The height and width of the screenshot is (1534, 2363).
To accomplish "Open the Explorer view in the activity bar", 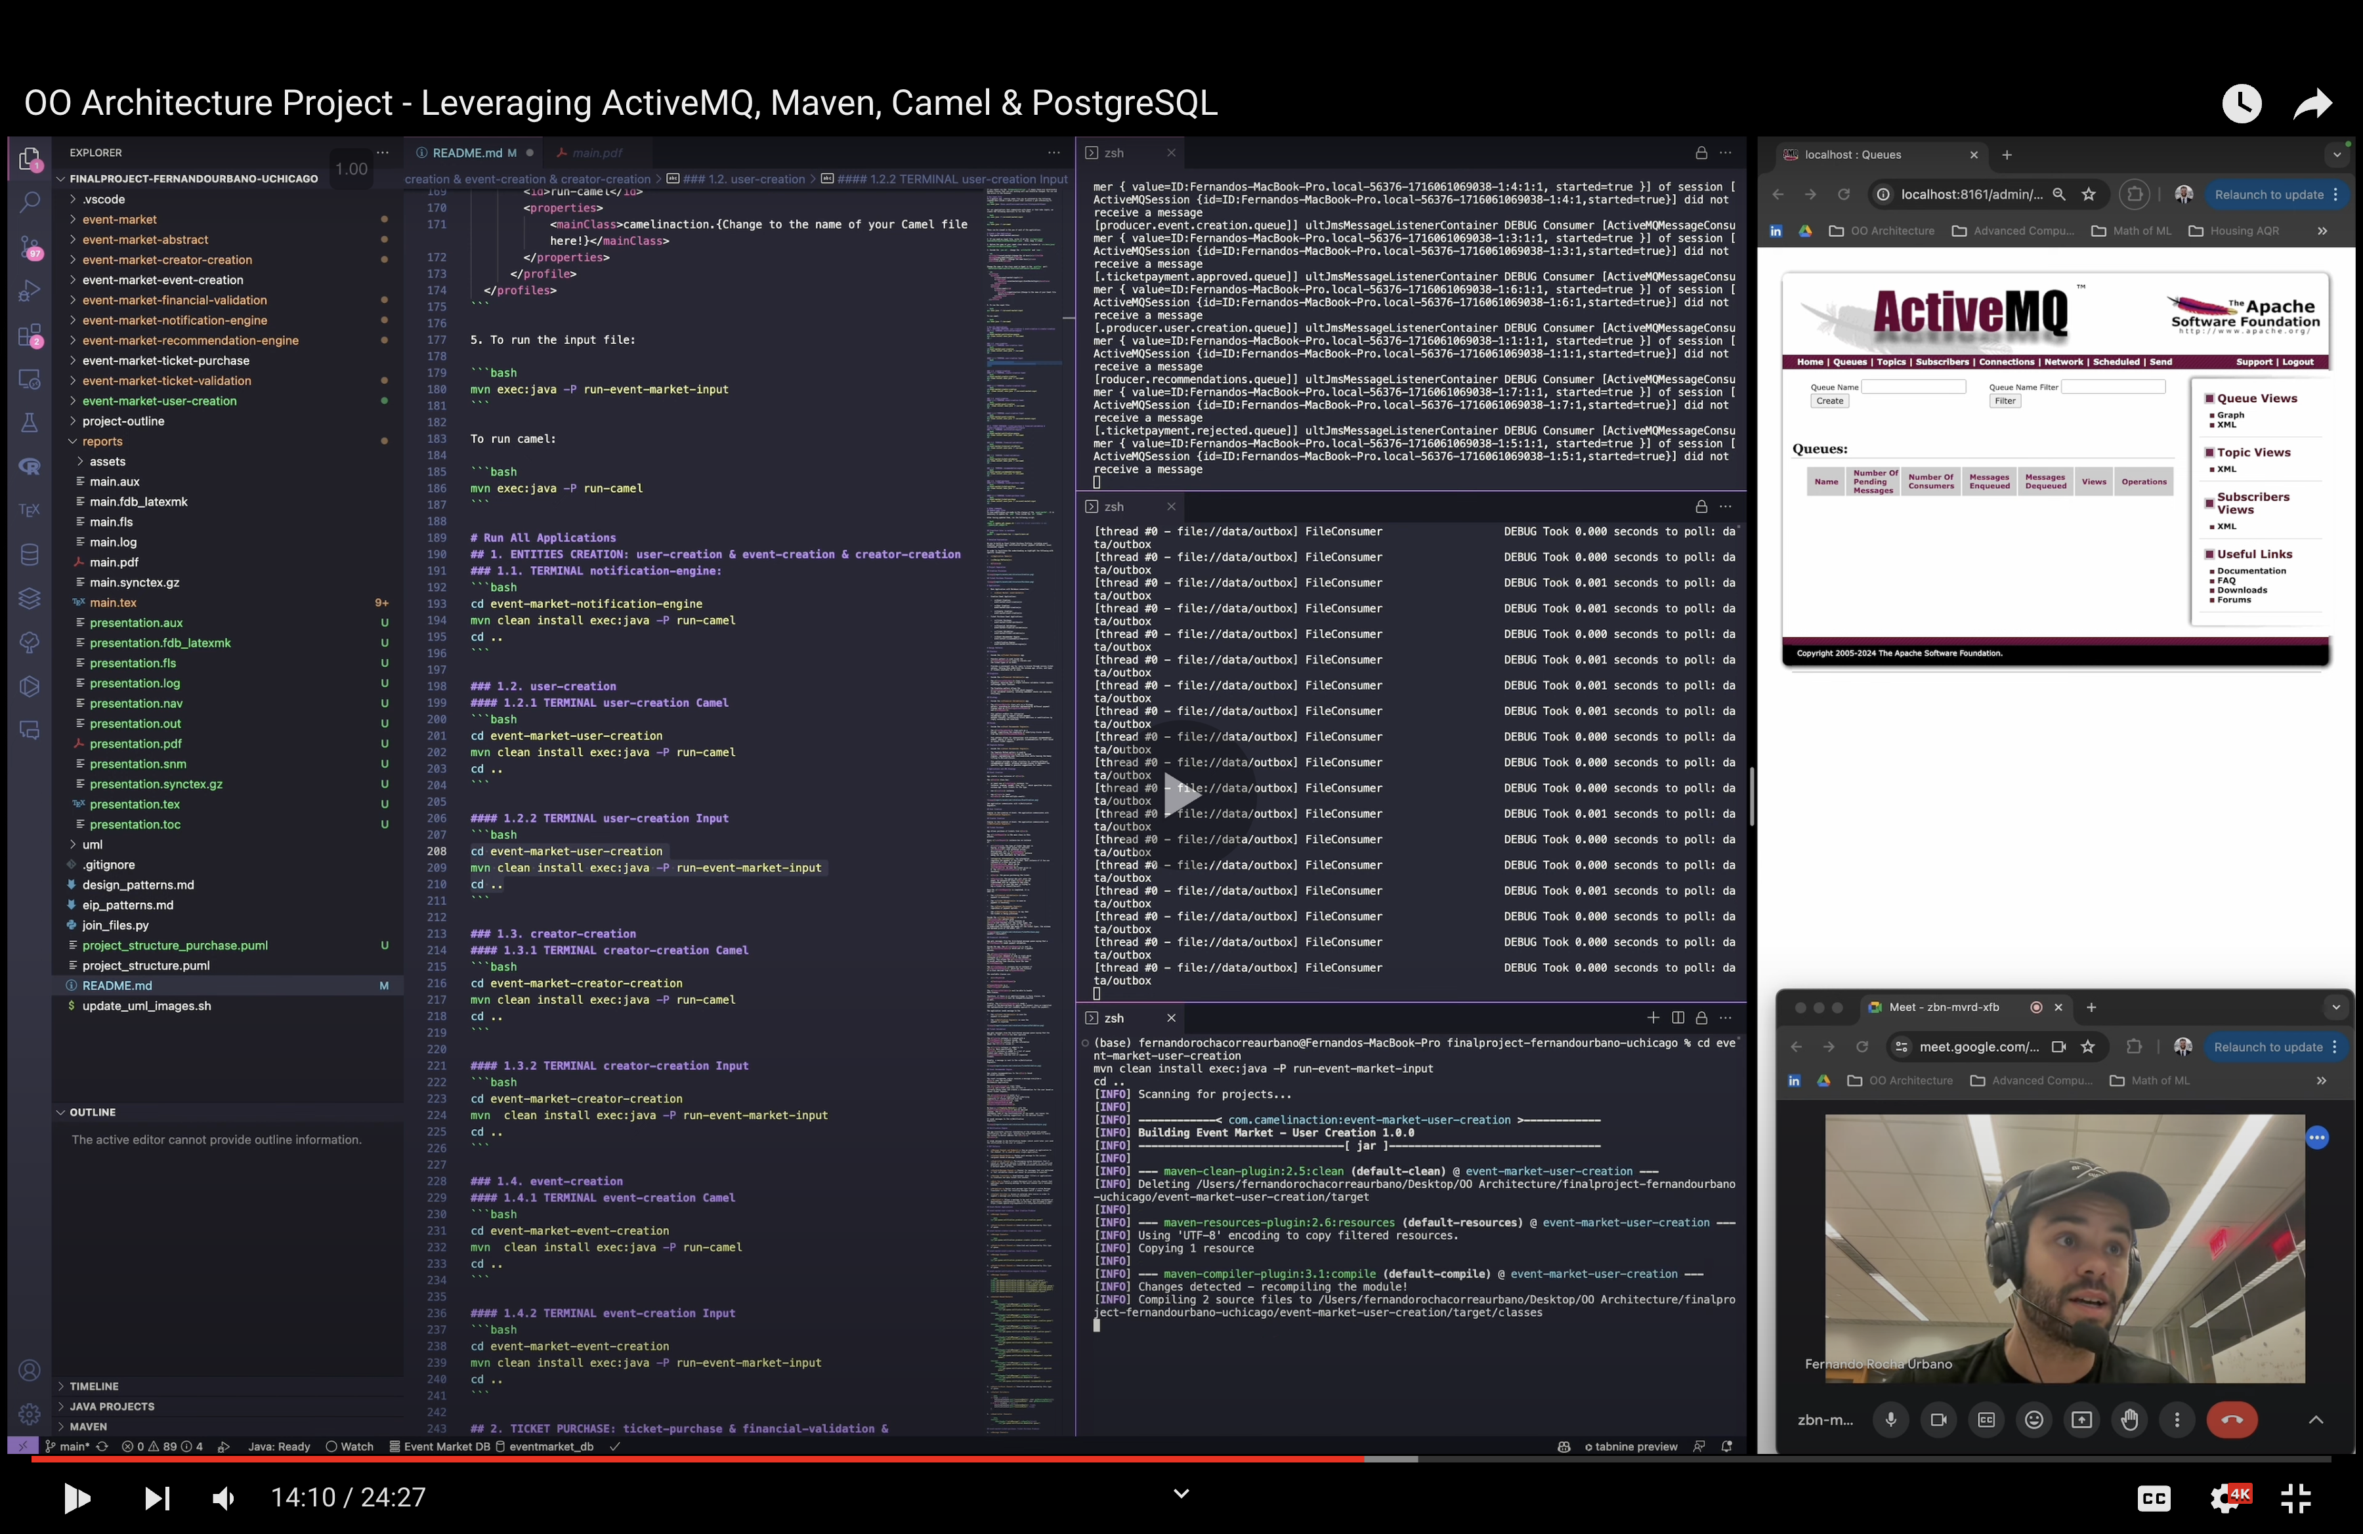I will [30, 159].
